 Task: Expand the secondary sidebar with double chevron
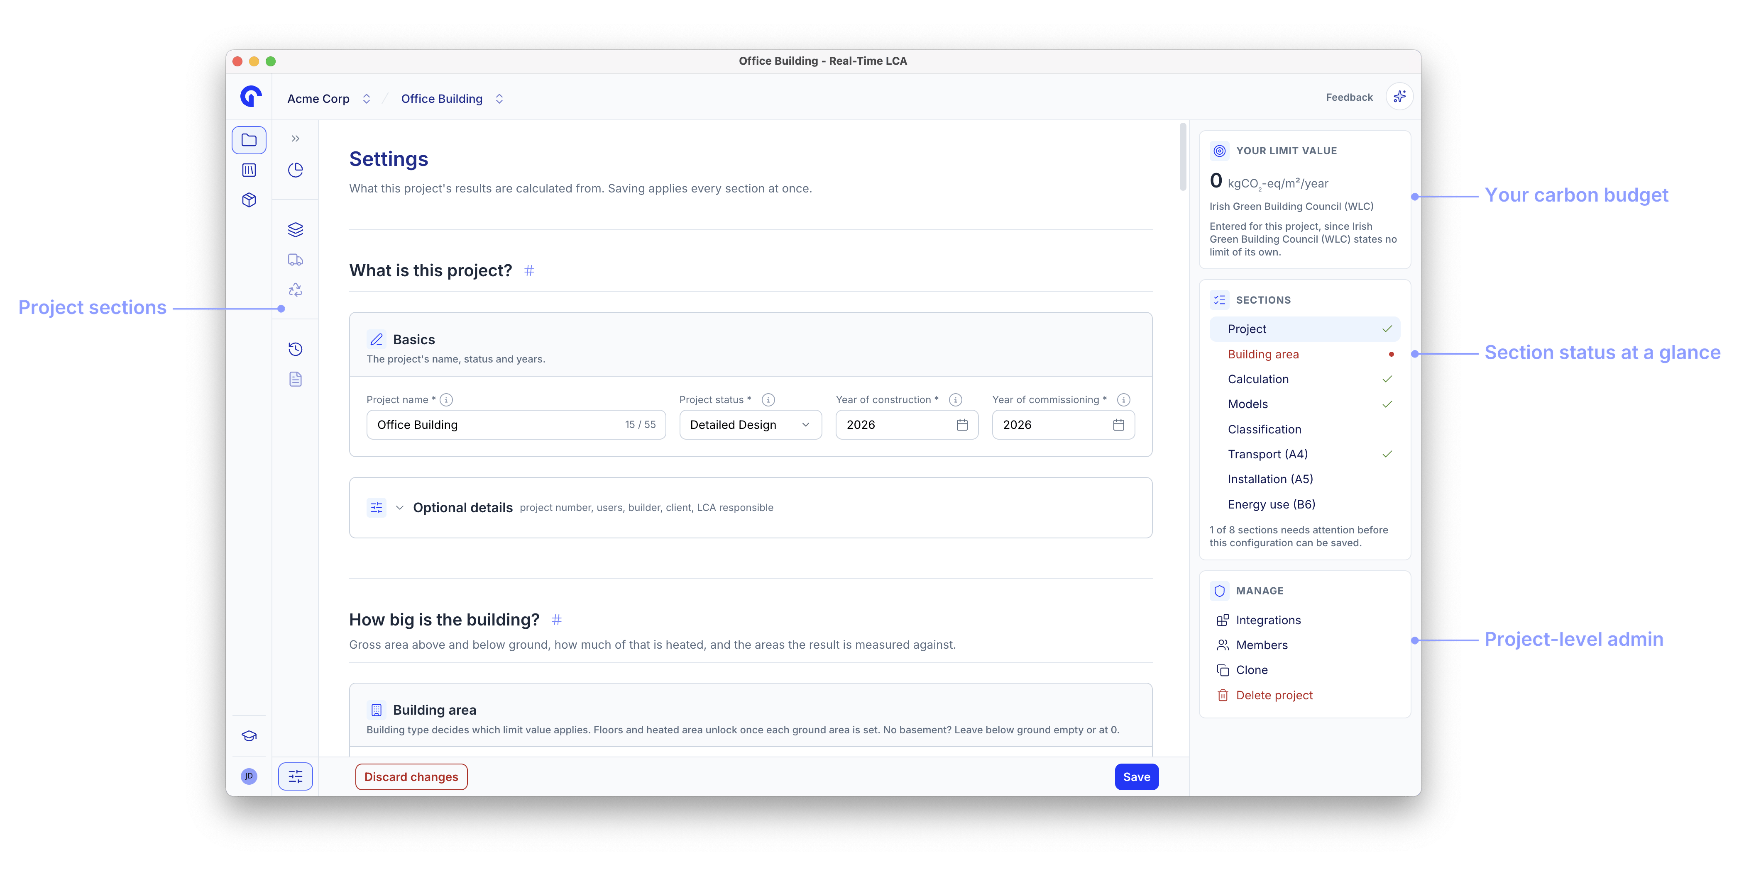pos(295,139)
